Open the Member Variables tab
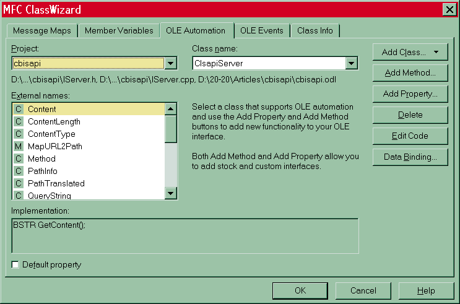Viewport: 460px width, 304px height. (119, 30)
